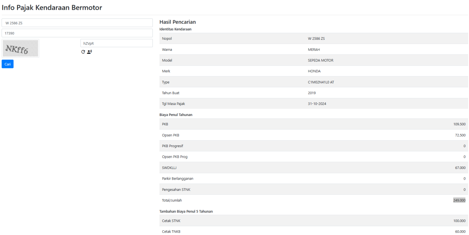Viewport: 469px width, 235px height.
Task: Click the Cetak STNK amount 100.000
Action: pyautogui.click(x=459, y=221)
